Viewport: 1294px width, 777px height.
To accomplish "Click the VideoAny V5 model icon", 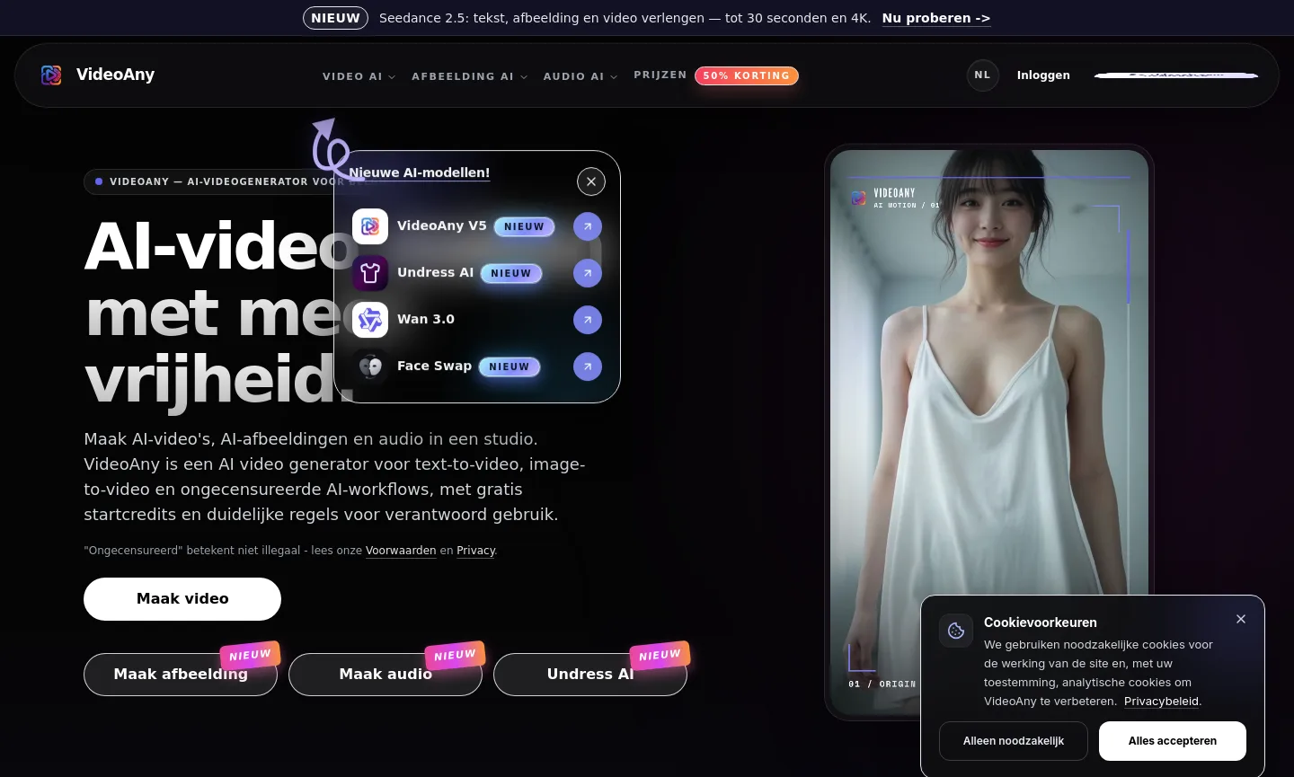I will point(370,226).
